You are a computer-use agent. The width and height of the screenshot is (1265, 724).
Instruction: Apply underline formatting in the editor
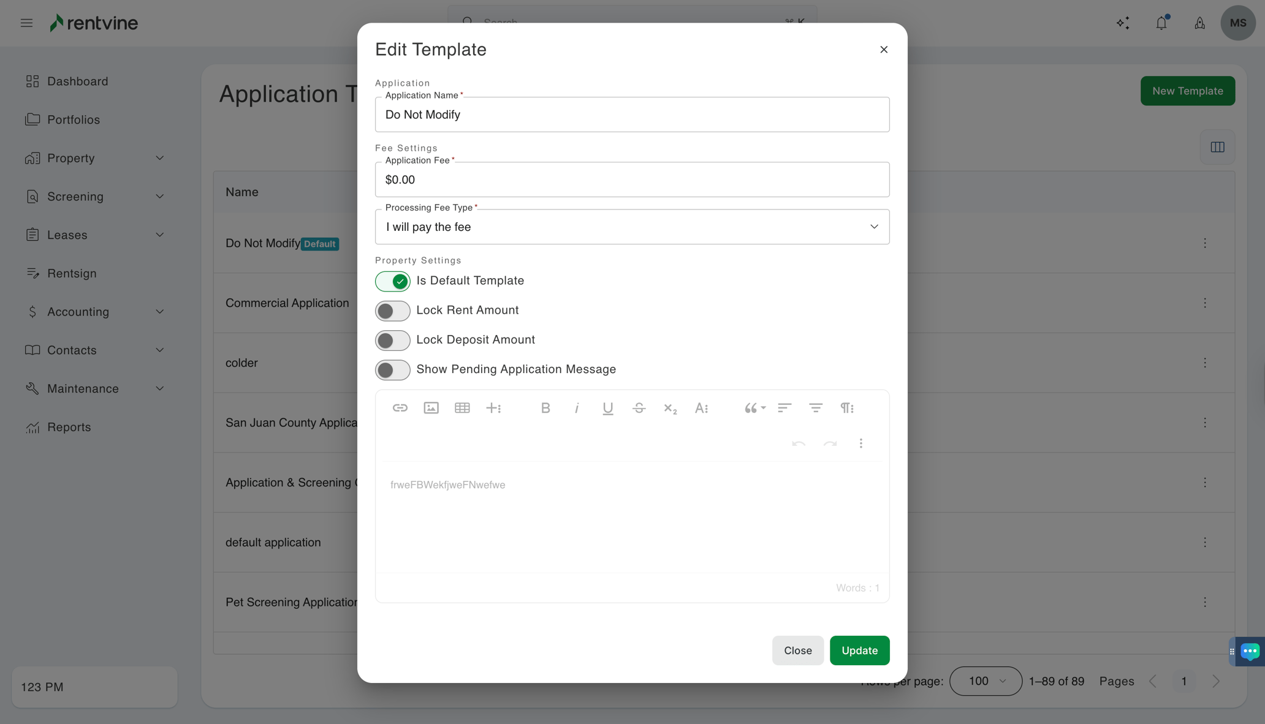pyautogui.click(x=607, y=407)
